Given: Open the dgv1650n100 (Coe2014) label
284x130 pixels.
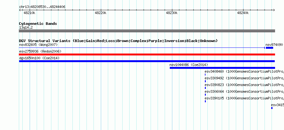Looking at the screenshot, I should click(39, 58).
